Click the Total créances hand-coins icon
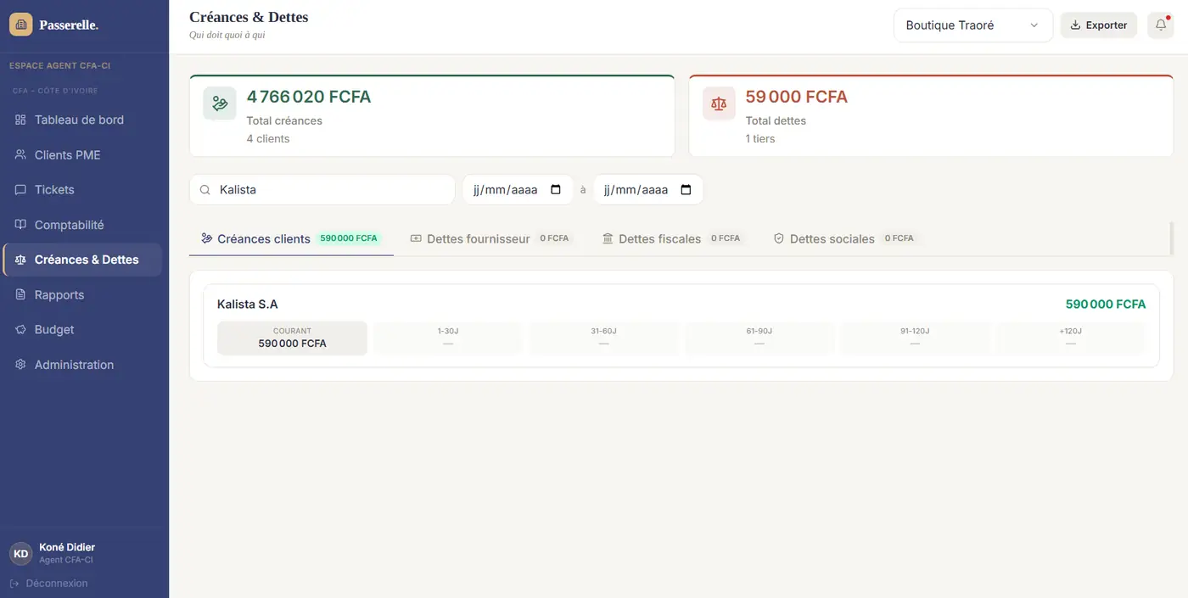 (220, 103)
